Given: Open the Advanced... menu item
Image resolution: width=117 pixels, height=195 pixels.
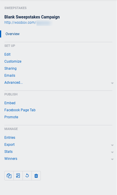Looking at the screenshot, I should point(13,83).
